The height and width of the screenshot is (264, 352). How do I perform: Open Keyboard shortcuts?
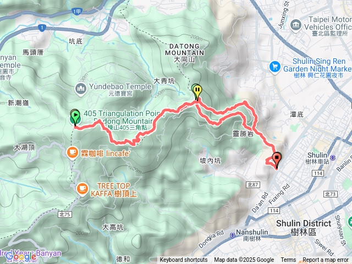pyautogui.click(x=184, y=260)
